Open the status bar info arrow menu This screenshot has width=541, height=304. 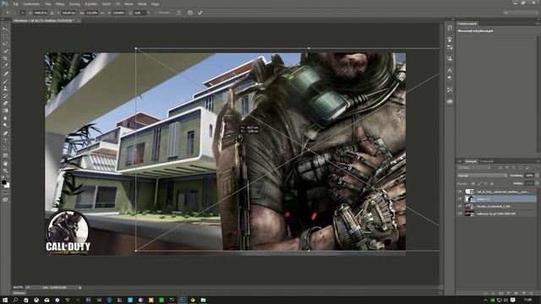(80, 287)
